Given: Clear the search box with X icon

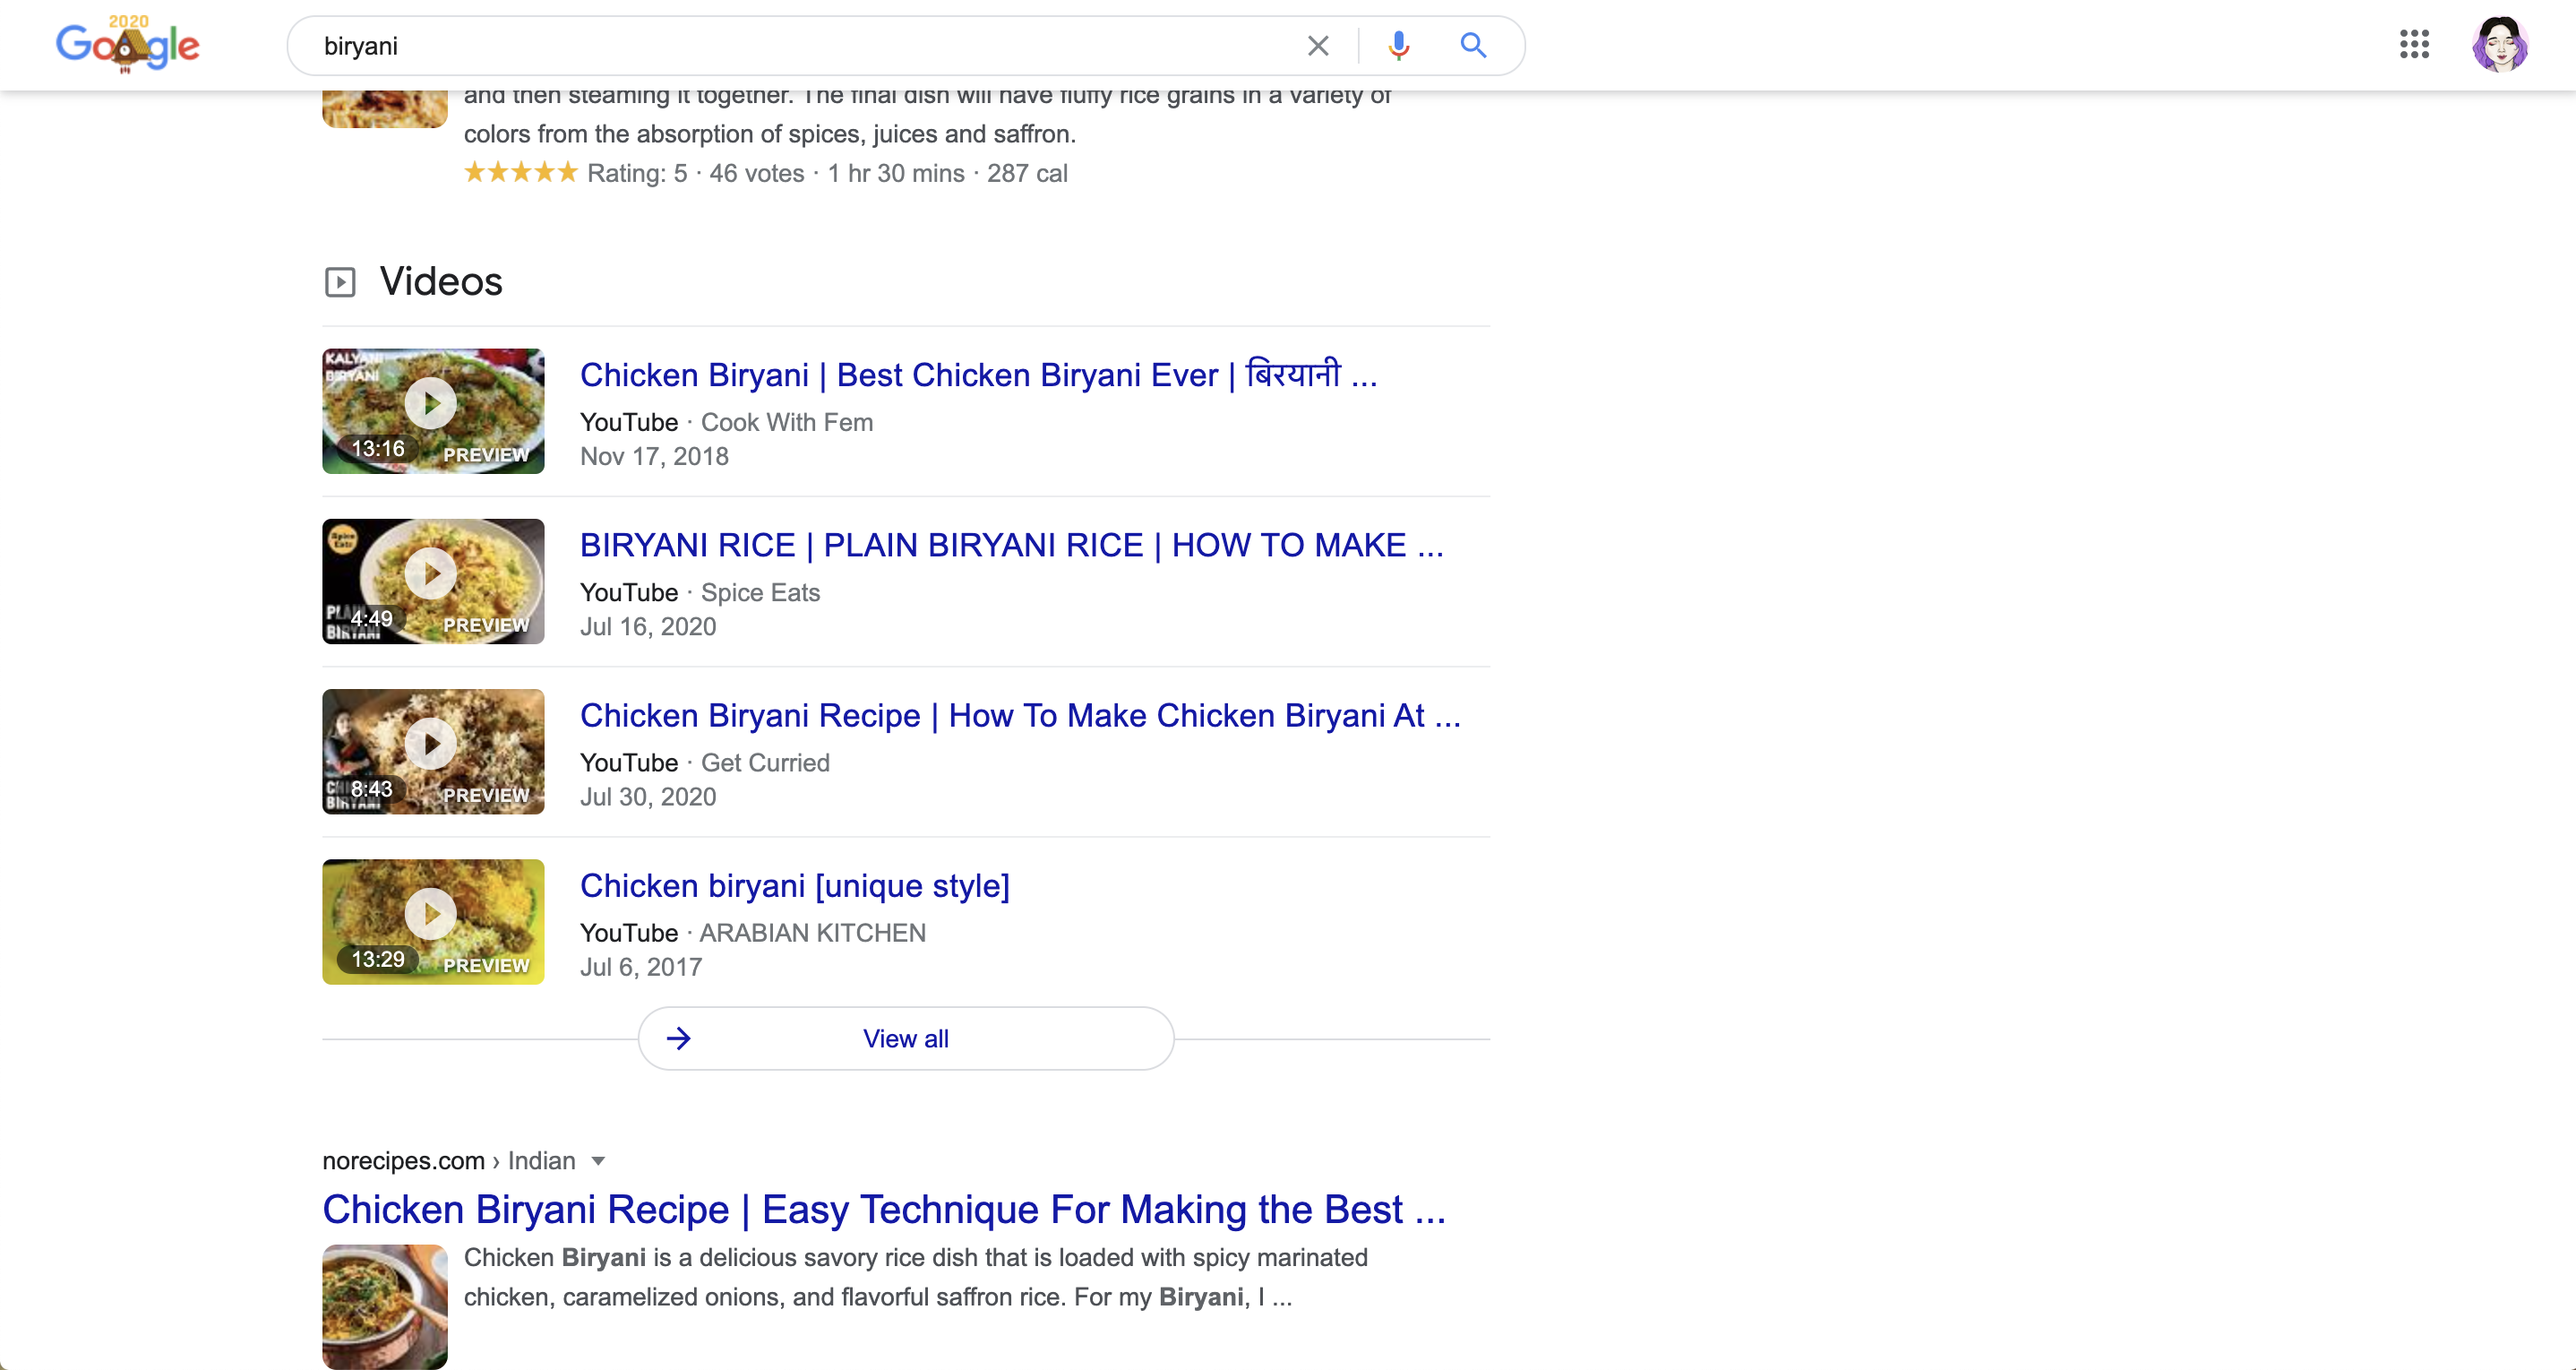Looking at the screenshot, I should coord(1317,46).
